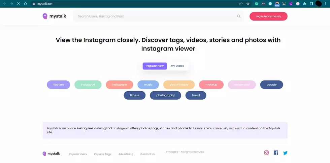Open the purple W extension icon

[291, 4]
